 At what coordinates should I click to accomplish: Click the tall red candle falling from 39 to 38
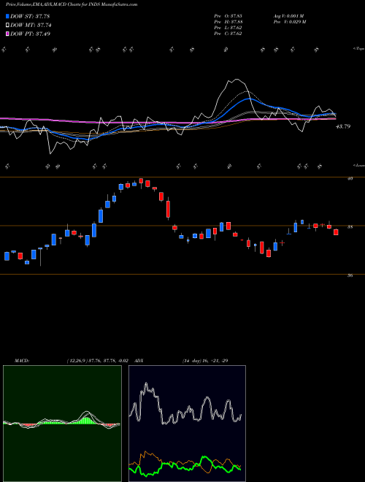[x=168, y=210]
